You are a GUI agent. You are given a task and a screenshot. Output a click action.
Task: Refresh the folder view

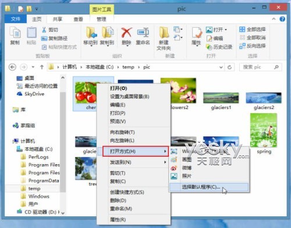[229, 67]
